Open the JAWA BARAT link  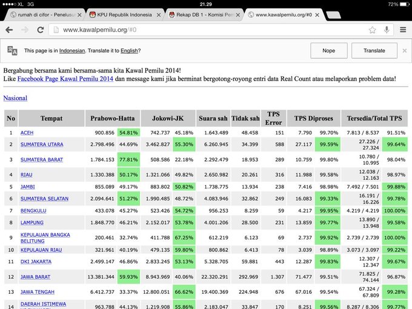click(x=35, y=277)
